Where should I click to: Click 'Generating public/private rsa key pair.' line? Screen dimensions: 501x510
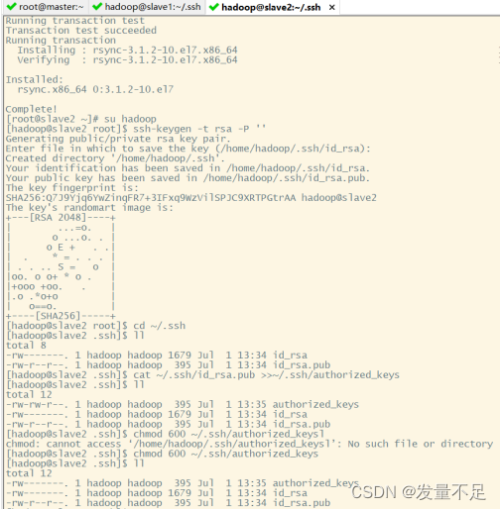coord(118,139)
